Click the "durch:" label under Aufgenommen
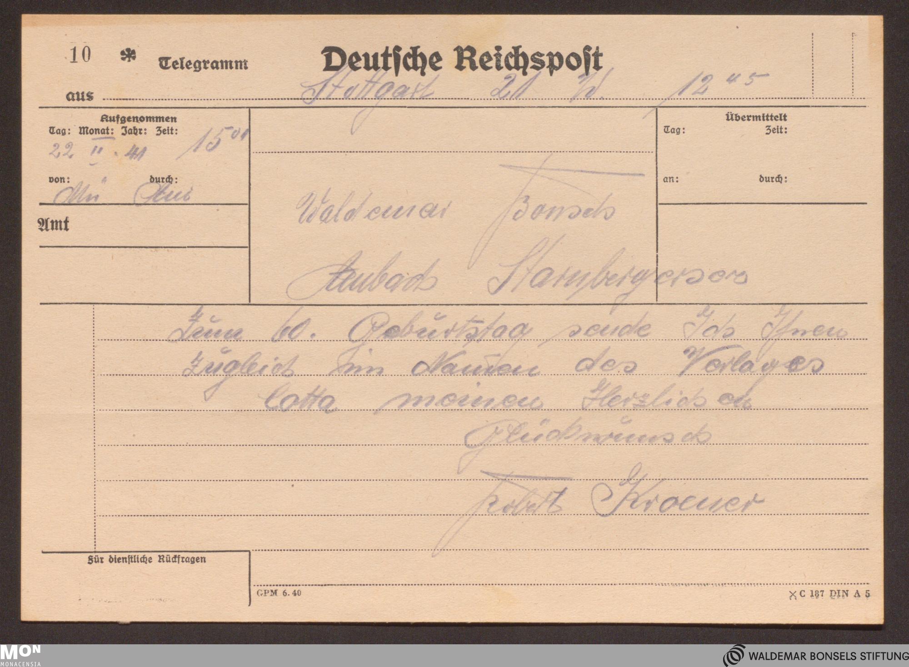 (x=164, y=180)
